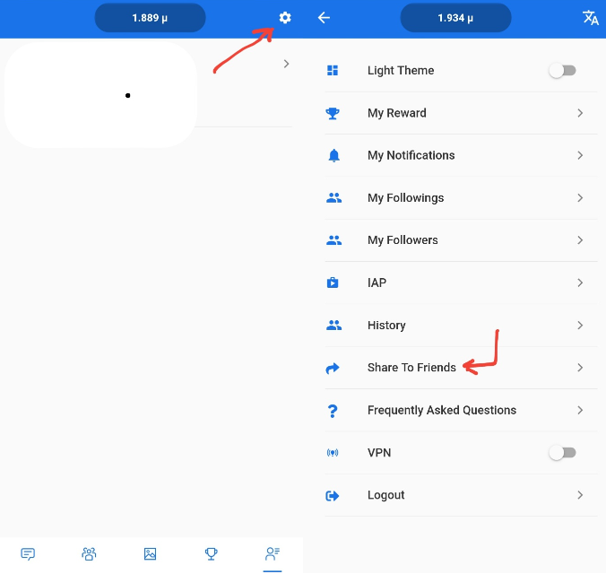
Task: Click the Light Theme grid icon
Action: 333,70
